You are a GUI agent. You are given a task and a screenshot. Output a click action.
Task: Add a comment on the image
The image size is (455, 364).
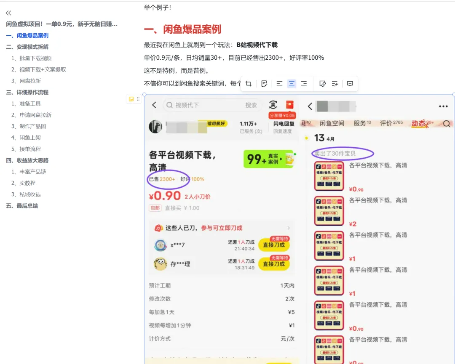[350, 84]
